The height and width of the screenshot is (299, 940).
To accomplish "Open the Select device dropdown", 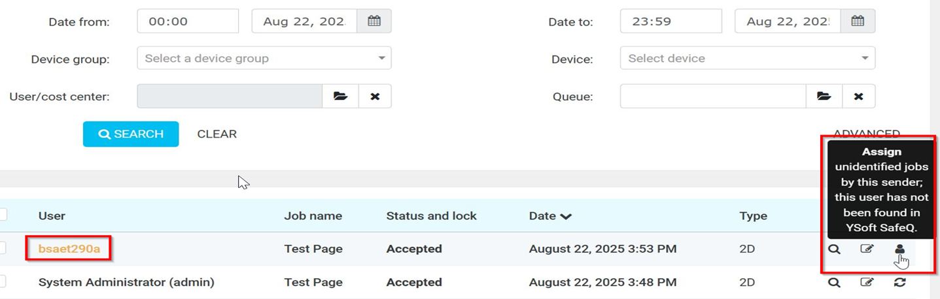I will [x=747, y=58].
